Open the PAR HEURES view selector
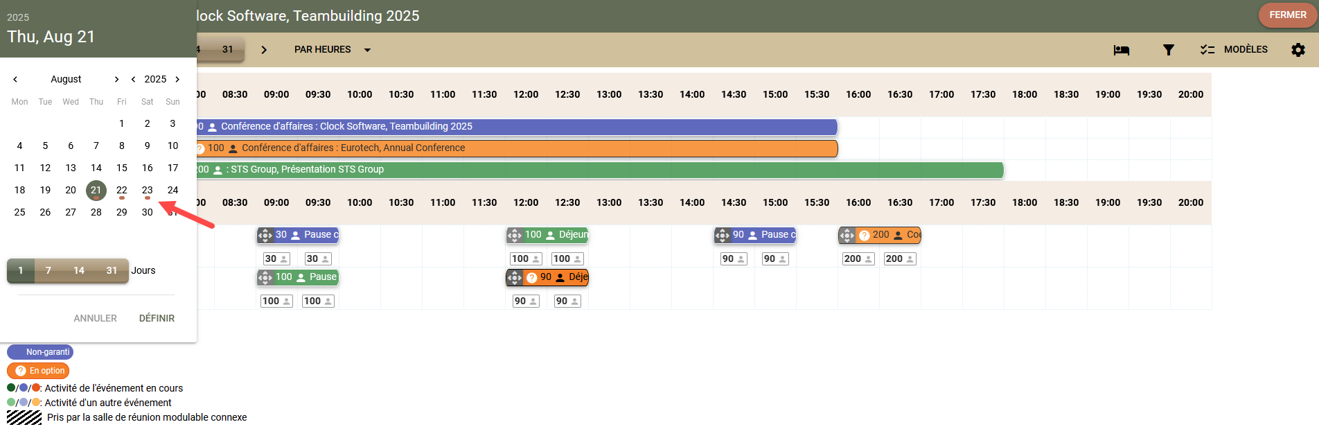The height and width of the screenshot is (429, 1319). (x=333, y=50)
